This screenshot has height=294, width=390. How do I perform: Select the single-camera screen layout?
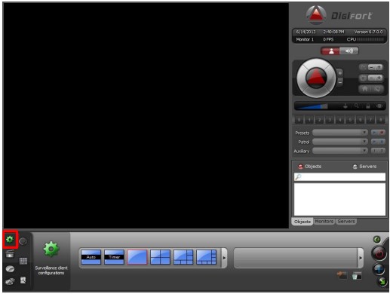coord(137,257)
